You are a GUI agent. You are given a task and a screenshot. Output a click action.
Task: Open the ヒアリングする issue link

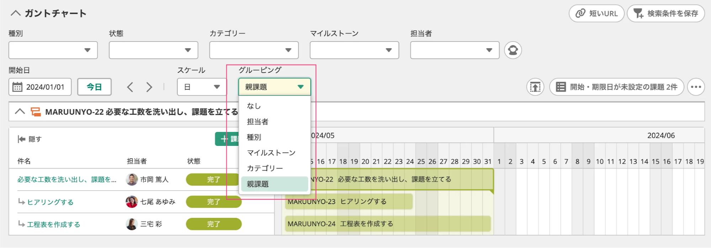[50, 202]
